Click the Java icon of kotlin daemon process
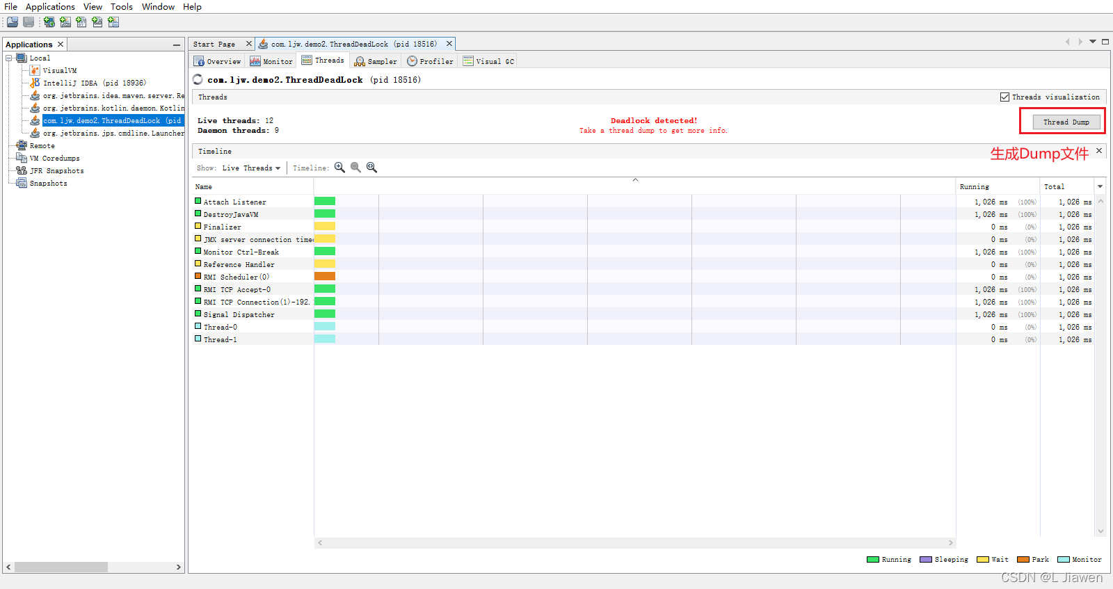 pos(35,108)
